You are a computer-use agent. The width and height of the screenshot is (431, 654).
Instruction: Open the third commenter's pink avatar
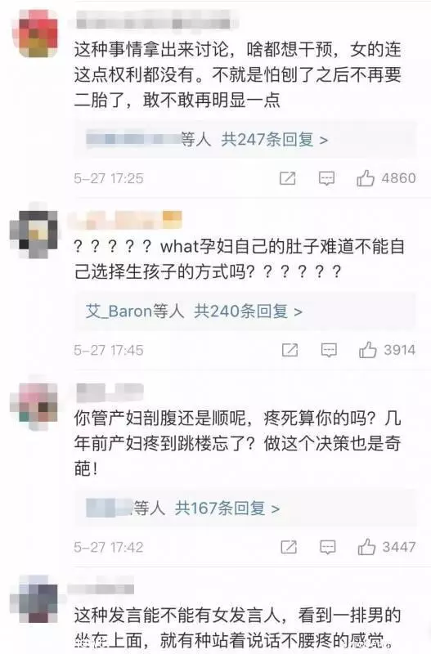[x=34, y=405]
